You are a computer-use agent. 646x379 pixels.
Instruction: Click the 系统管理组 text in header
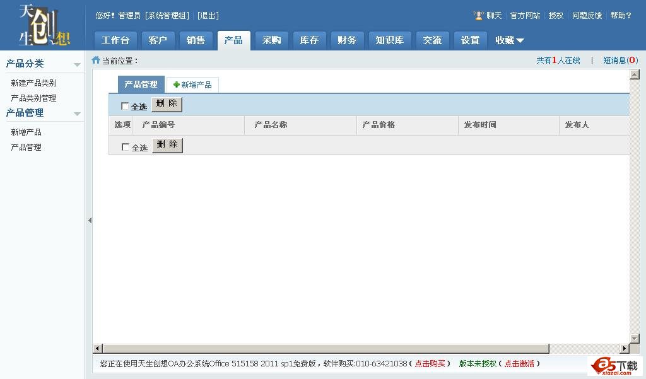pyautogui.click(x=167, y=16)
